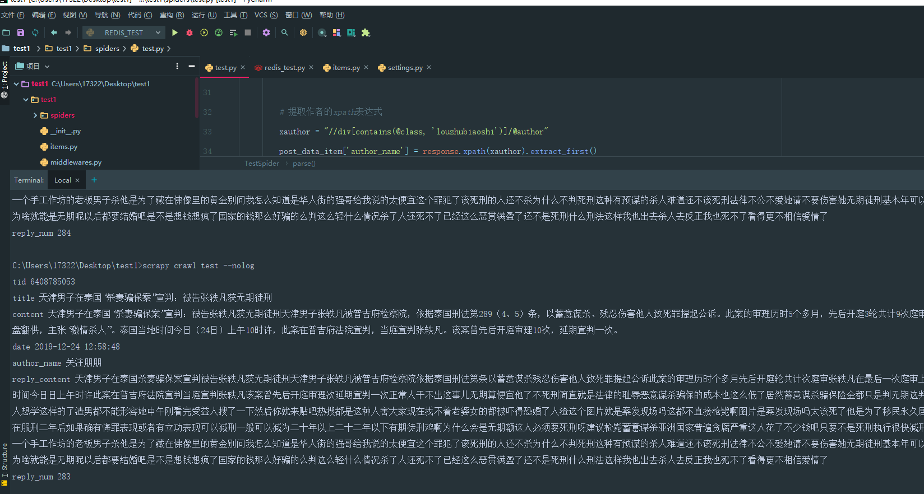Click the concurrency run icon with lines
This screenshot has height=494, width=924.
(233, 32)
